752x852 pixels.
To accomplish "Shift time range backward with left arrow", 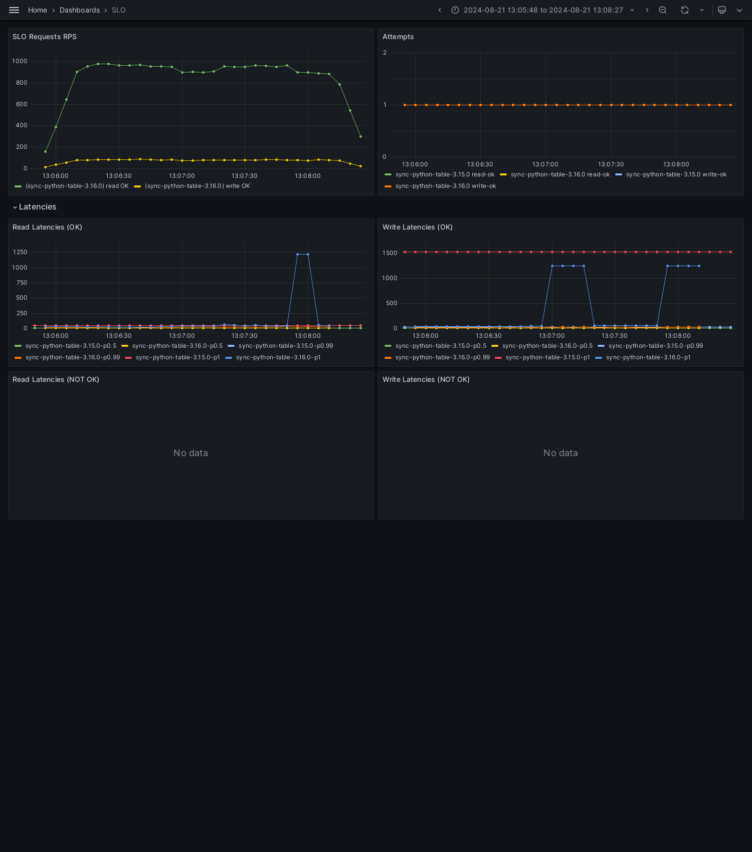I will tap(440, 10).
